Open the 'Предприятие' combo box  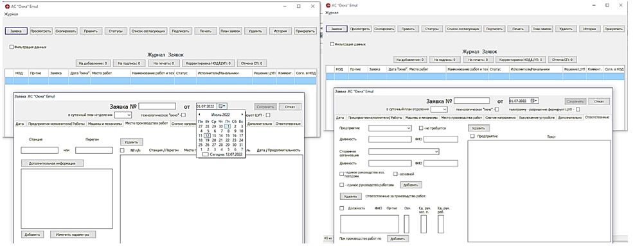[390, 128]
